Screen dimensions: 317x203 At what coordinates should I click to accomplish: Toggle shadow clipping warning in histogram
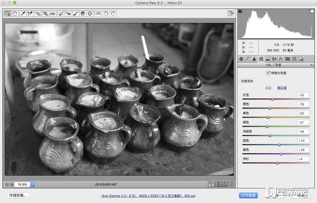click(x=240, y=11)
